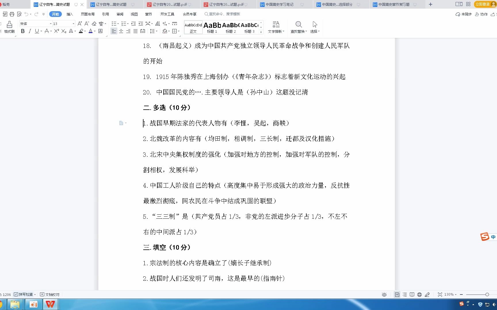Enable justified text alignment
The image size is (497, 310).
[x=135, y=31]
